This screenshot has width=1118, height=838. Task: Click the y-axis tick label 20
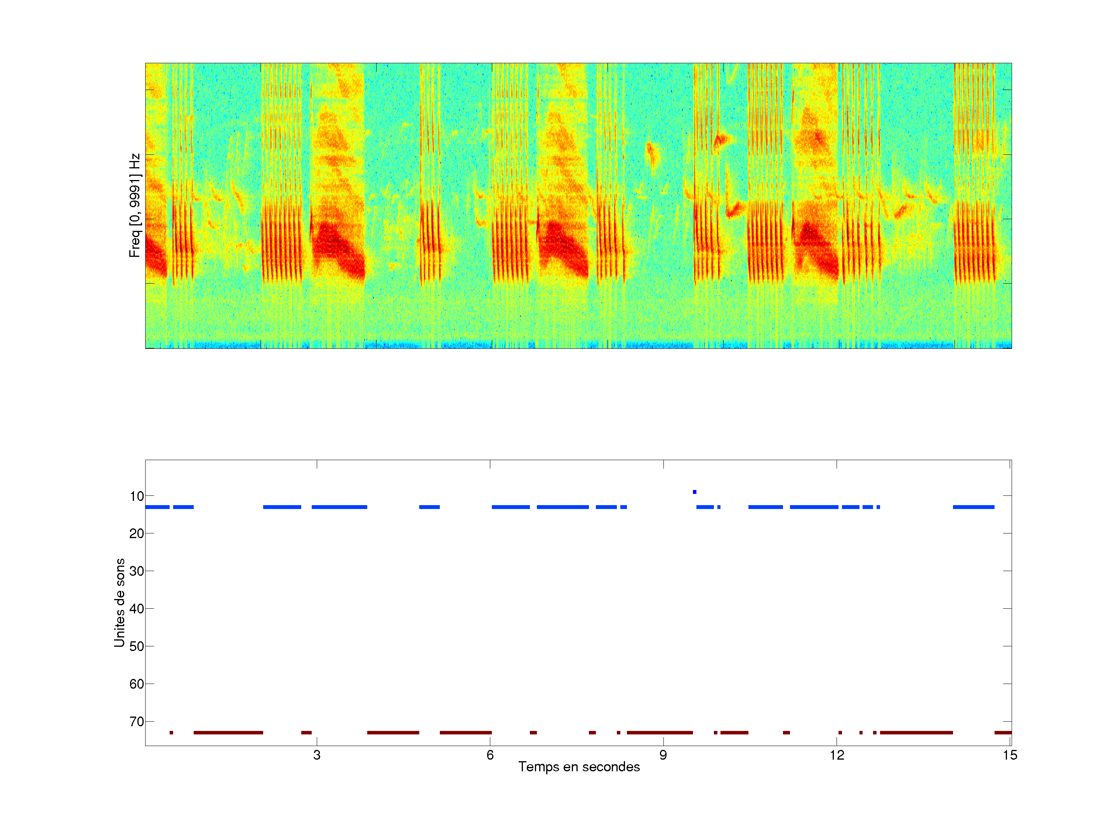pyautogui.click(x=137, y=533)
